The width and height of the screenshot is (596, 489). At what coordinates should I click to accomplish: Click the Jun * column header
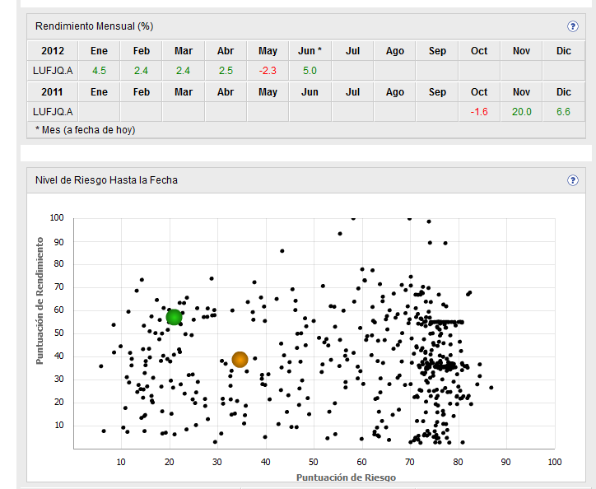point(310,51)
